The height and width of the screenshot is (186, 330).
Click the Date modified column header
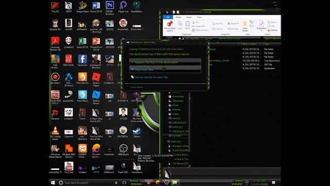(249, 44)
